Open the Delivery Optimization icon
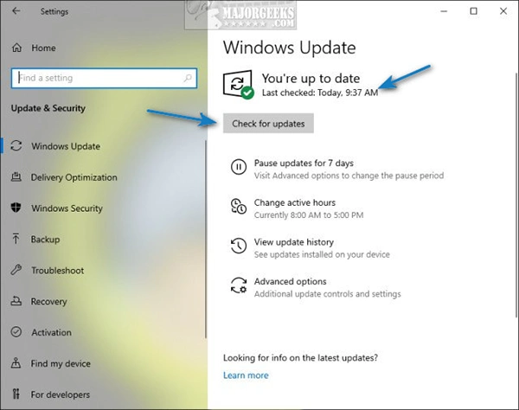The width and height of the screenshot is (519, 410). (x=16, y=177)
